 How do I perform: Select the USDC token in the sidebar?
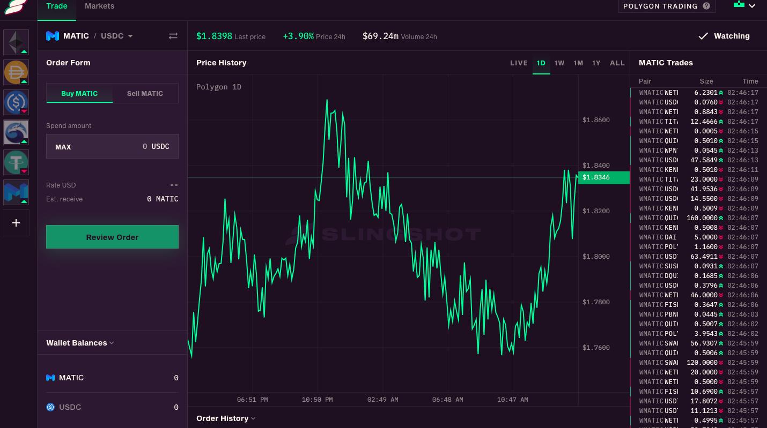[x=16, y=102]
